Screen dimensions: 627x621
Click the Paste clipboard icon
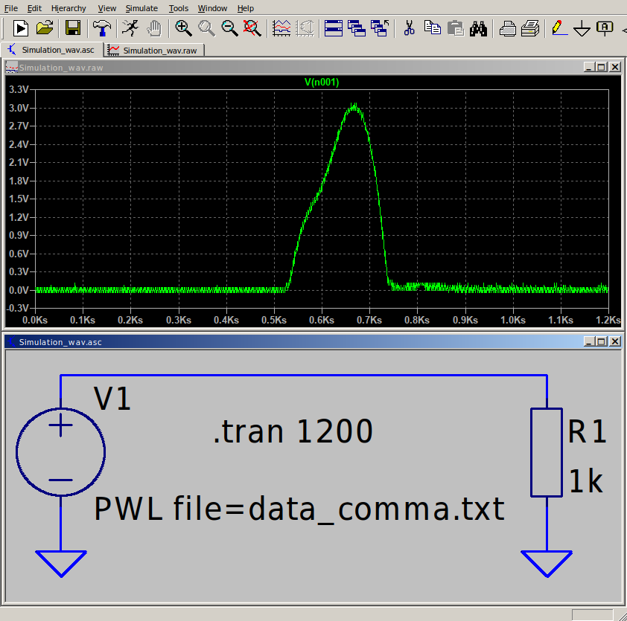[456, 28]
